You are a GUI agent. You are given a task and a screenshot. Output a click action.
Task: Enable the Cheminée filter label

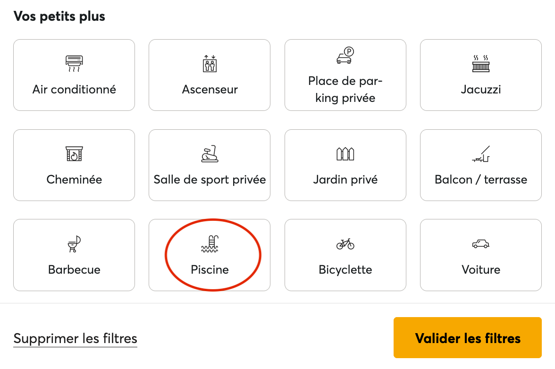[x=74, y=179]
